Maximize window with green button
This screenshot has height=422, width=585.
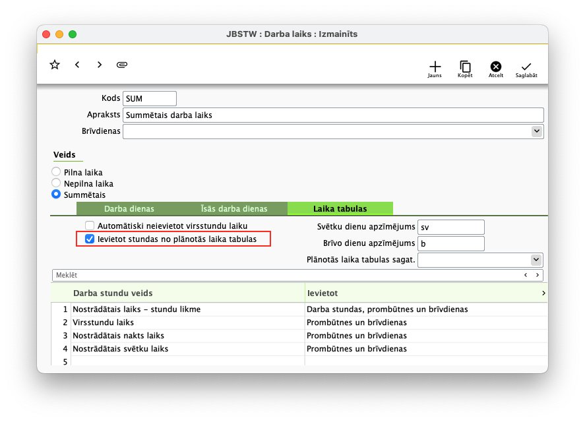point(73,34)
